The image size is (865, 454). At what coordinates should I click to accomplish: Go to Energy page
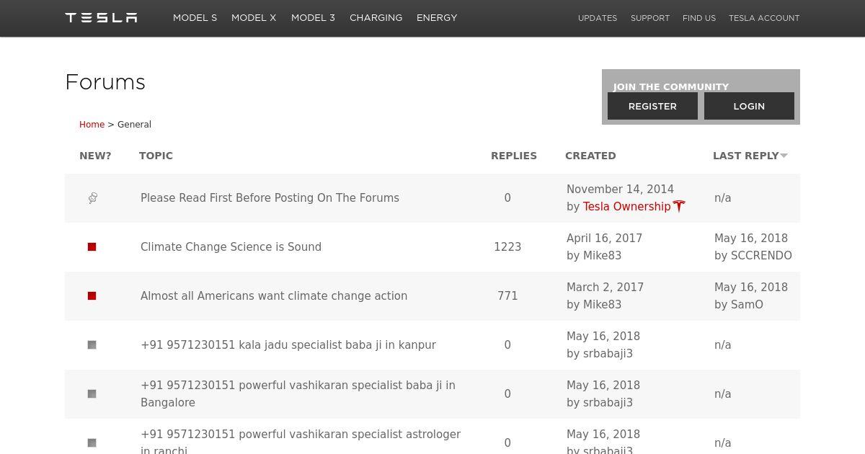[x=437, y=18]
